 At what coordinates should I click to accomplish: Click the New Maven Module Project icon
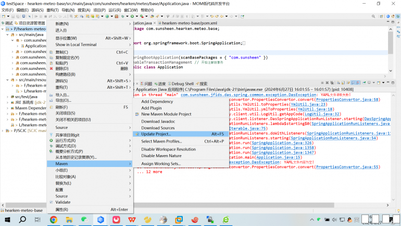(x=136, y=114)
